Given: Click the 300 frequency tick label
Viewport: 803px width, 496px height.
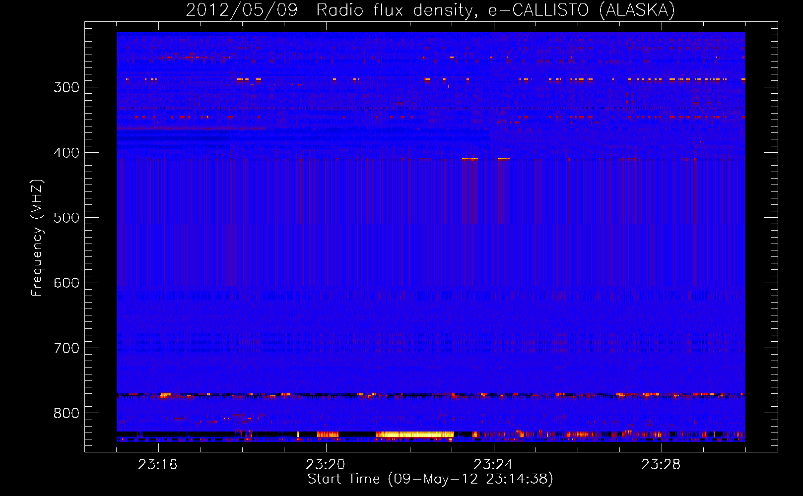Looking at the screenshot, I should point(67,87).
